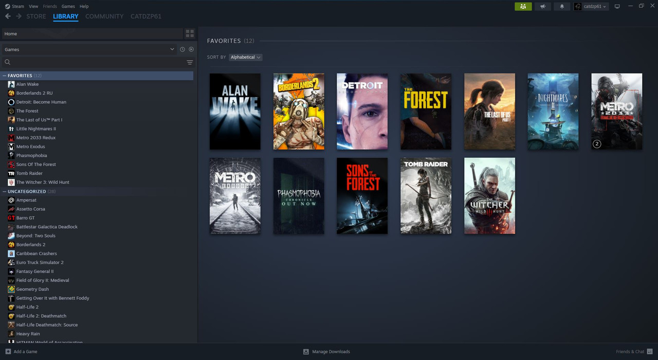Viewport: 658px width, 360px height.
Task: Open the catdzp61 account dropdown
Action: (x=591, y=6)
